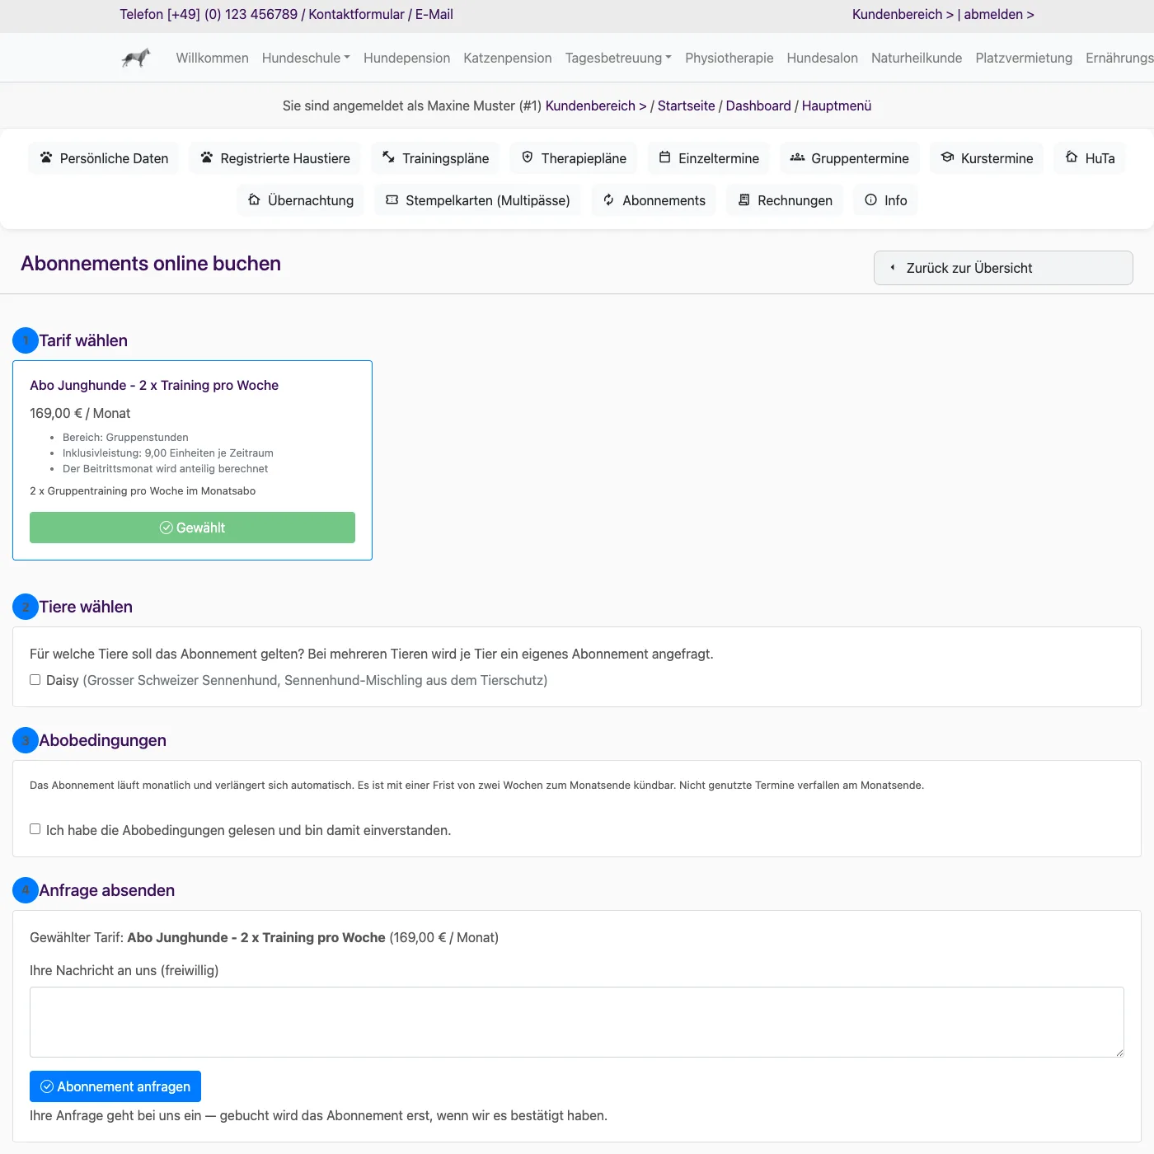Open the Hauptmenü breadcrumb link

(x=837, y=106)
